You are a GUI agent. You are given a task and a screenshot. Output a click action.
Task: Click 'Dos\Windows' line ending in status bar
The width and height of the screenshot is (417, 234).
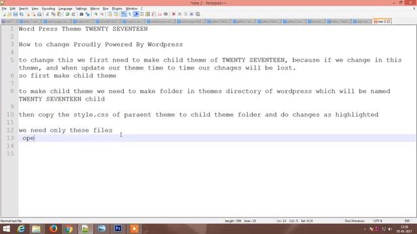pyautogui.click(x=354, y=221)
